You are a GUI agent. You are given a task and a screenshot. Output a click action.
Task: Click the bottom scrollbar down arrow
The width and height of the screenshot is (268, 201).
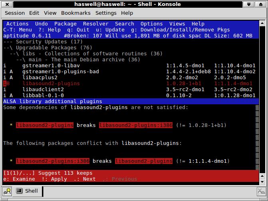(x=262, y=182)
